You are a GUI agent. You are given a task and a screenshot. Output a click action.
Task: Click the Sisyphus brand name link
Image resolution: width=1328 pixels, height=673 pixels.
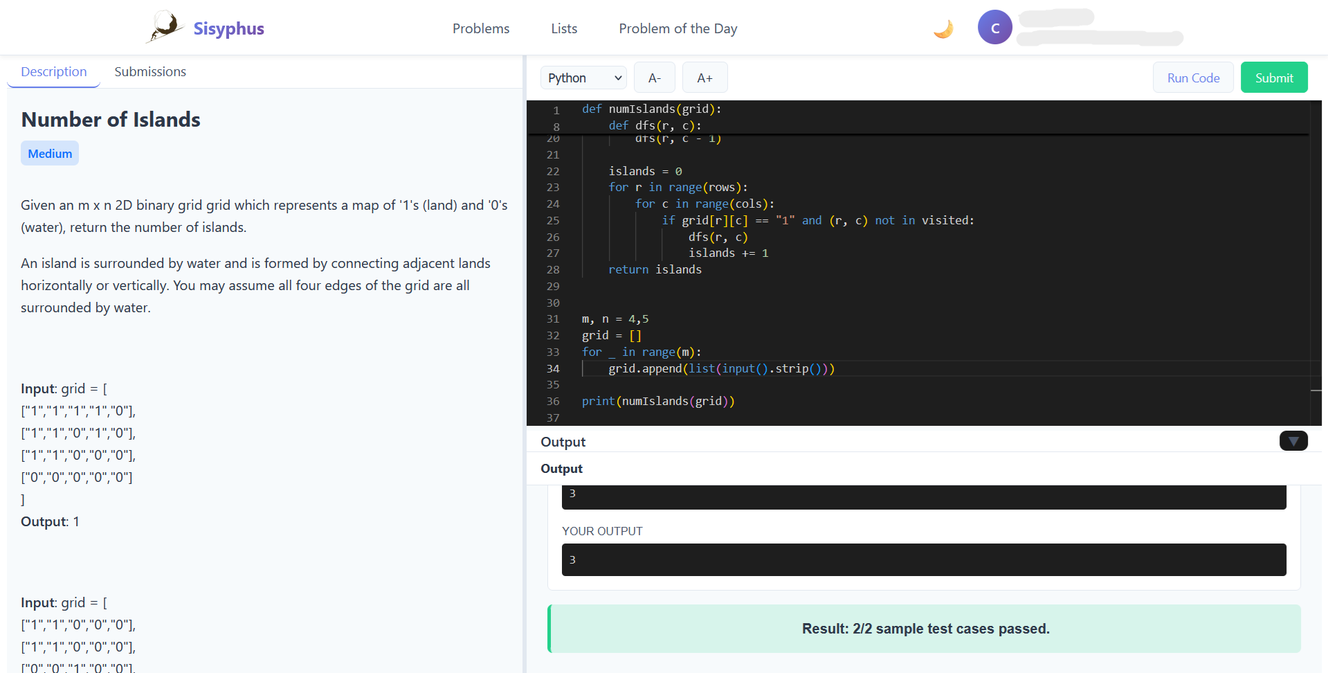228,28
